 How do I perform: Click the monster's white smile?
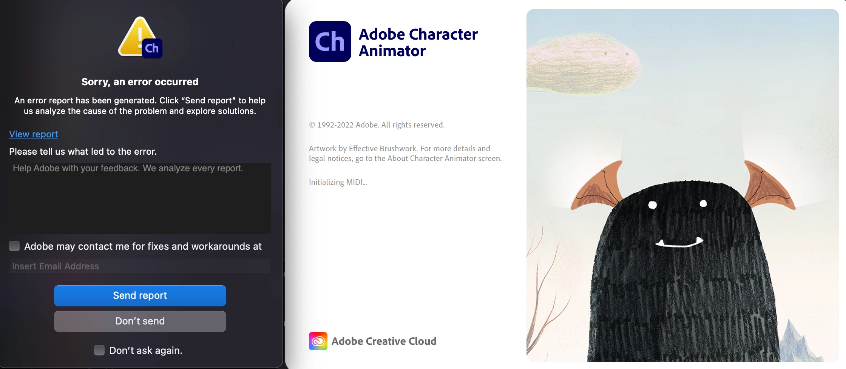pos(679,242)
